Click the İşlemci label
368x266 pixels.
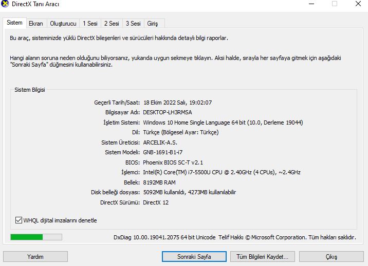131,172
